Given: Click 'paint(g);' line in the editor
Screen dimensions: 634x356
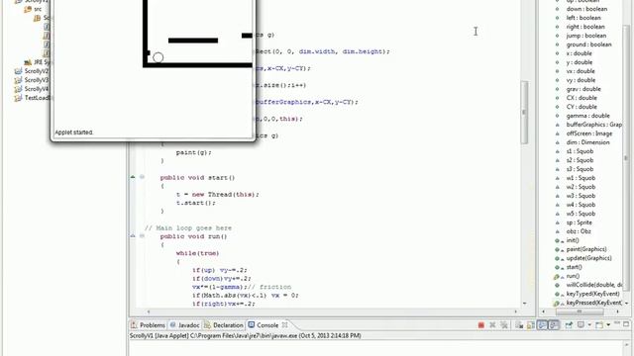Looking at the screenshot, I should (194, 152).
